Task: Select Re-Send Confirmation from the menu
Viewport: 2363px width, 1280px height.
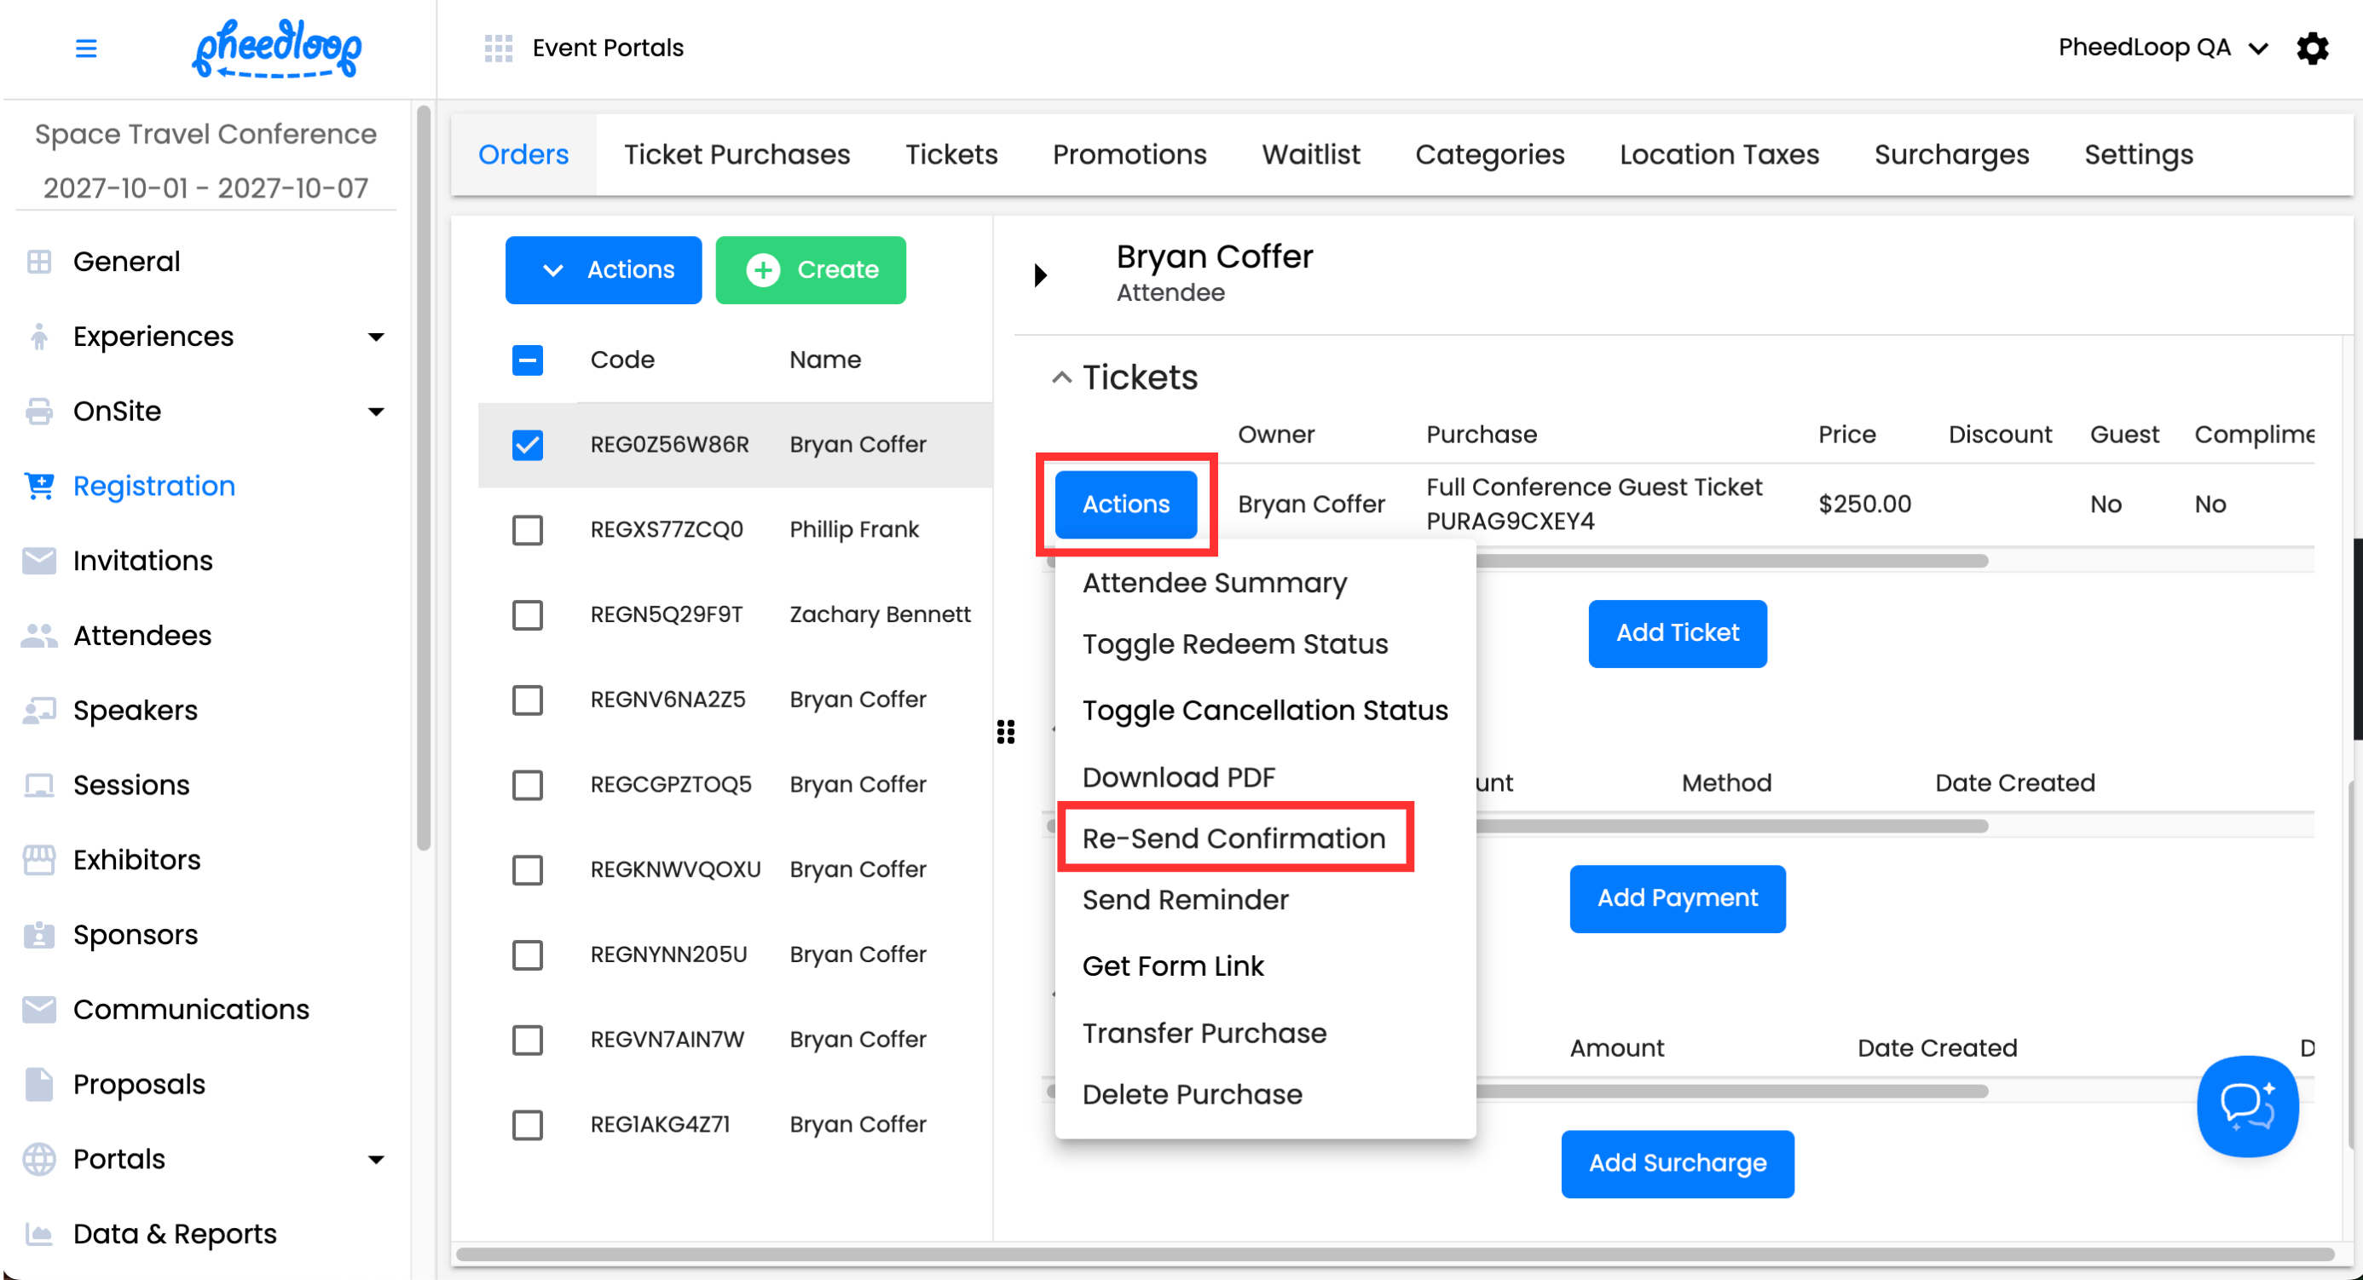Action: point(1233,838)
